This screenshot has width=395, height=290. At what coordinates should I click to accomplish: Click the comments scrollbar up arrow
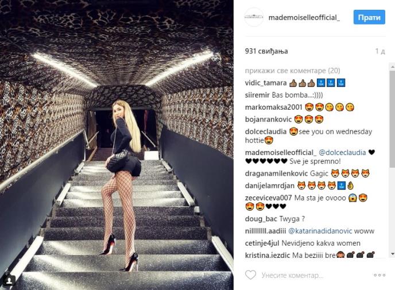click(x=392, y=67)
